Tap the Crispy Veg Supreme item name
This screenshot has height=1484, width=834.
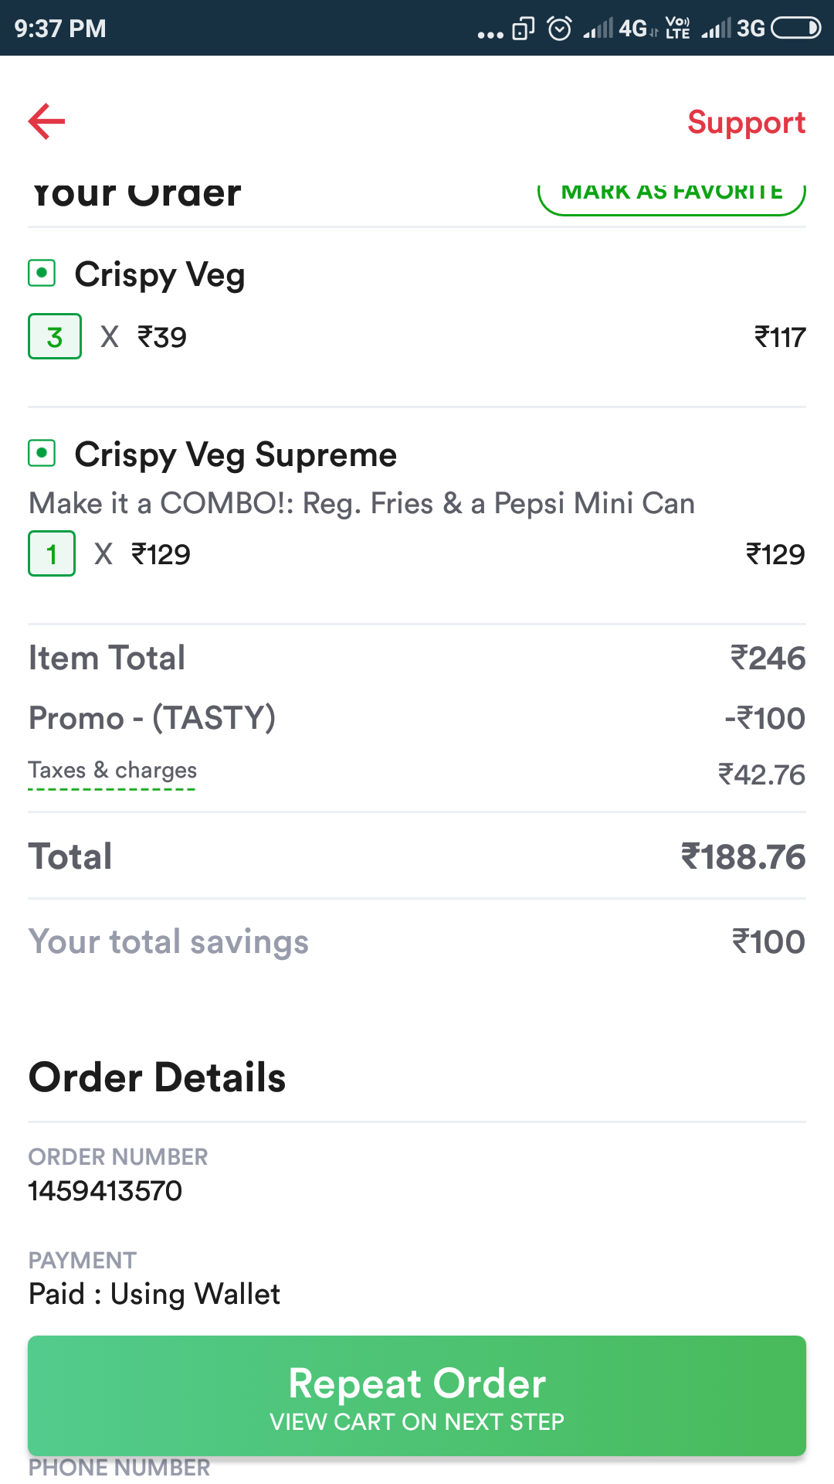(x=236, y=454)
